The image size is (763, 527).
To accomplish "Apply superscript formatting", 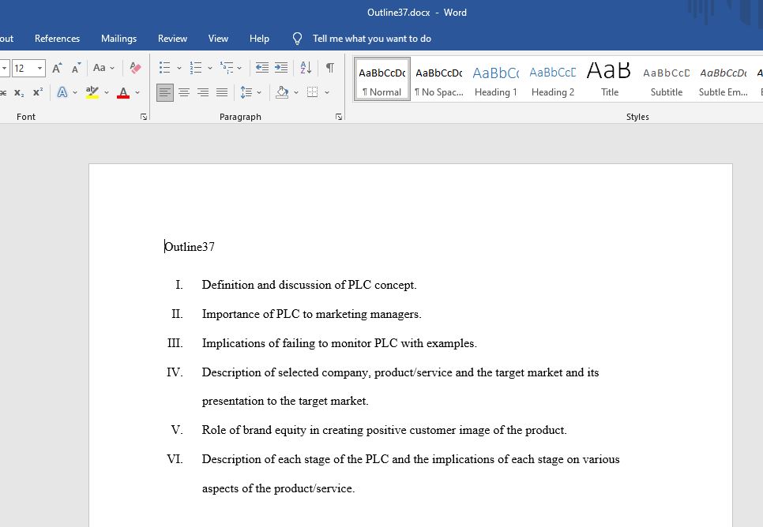I will click(37, 92).
